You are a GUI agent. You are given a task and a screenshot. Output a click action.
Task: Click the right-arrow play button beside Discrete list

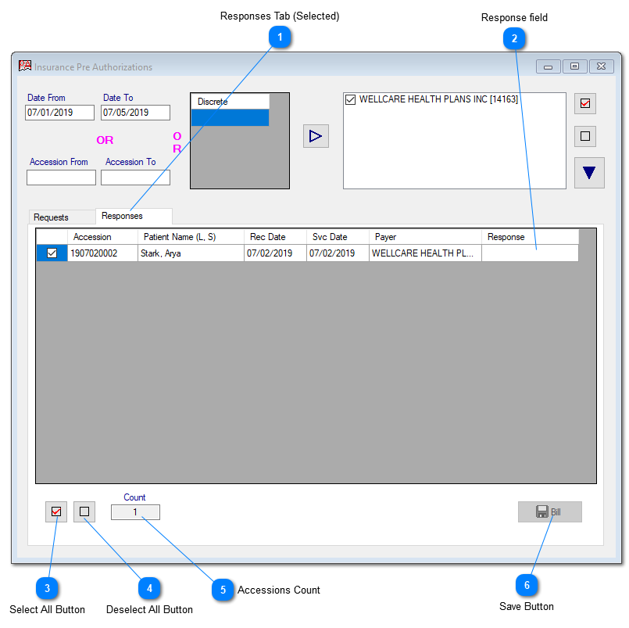[x=316, y=136]
